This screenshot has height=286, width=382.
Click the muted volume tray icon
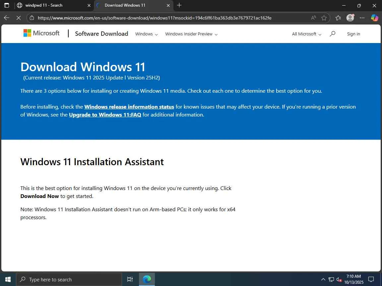[x=339, y=279]
